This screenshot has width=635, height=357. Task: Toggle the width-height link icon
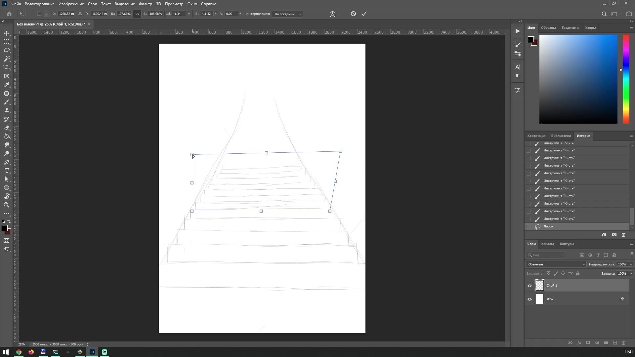click(137, 14)
